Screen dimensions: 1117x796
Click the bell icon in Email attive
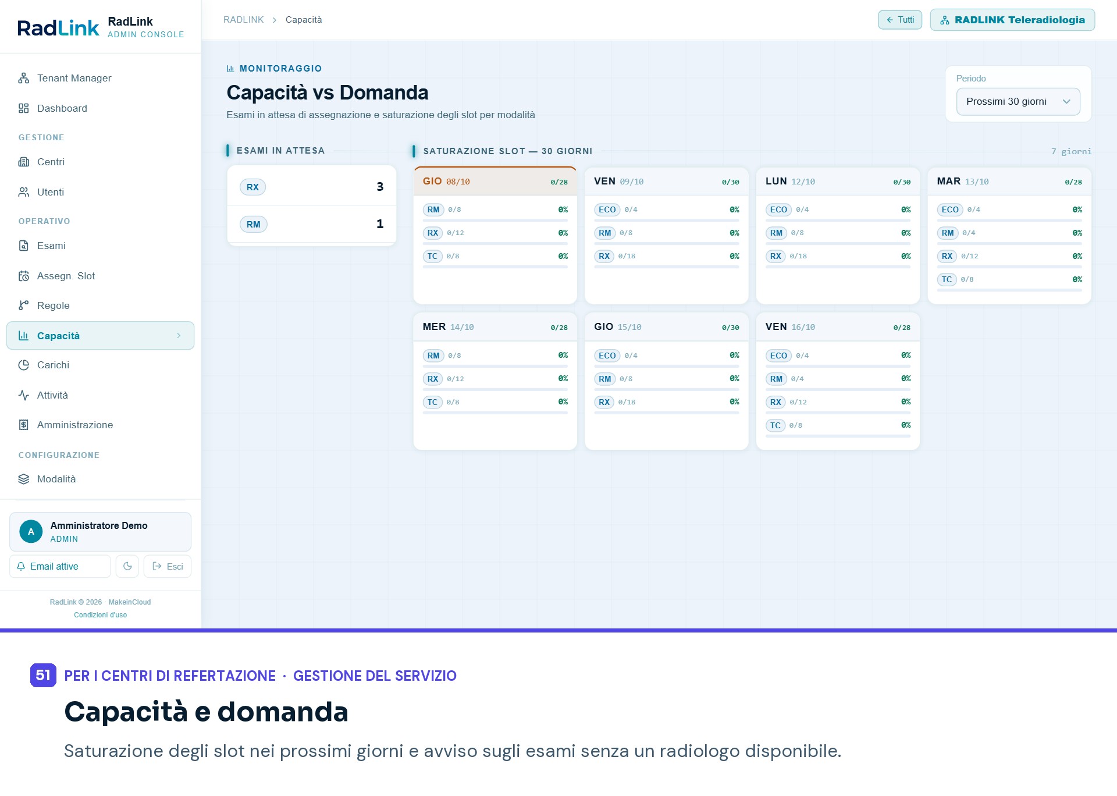tap(21, 566)
